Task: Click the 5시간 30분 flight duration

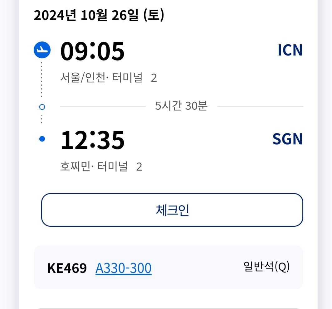Action: (181, 106)
